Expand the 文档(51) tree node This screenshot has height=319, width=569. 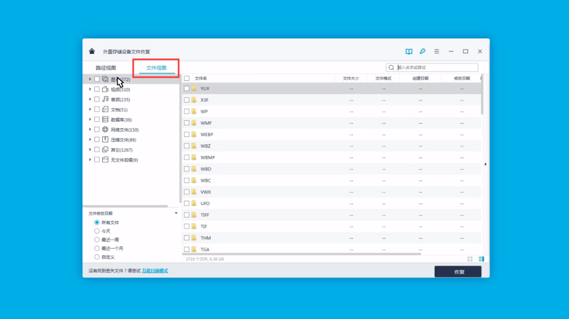[90, 109]
